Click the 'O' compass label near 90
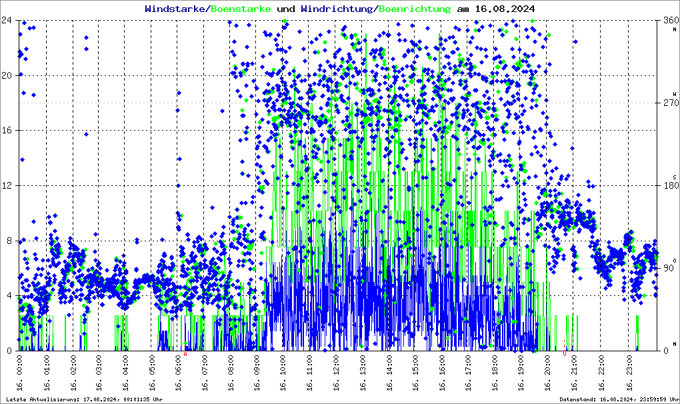This screenshot has height=404, width=680. 675,261
